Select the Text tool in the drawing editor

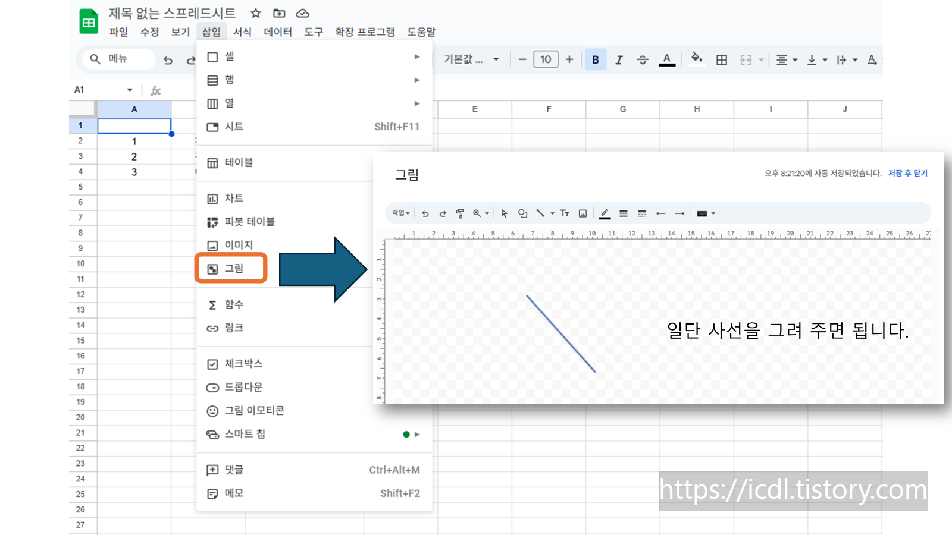[x=565, y=213]
